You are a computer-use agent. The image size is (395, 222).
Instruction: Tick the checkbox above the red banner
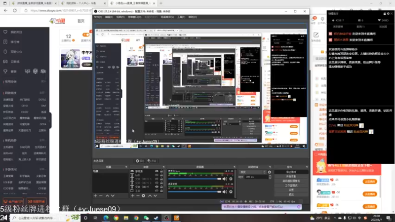tap(316, 154)
